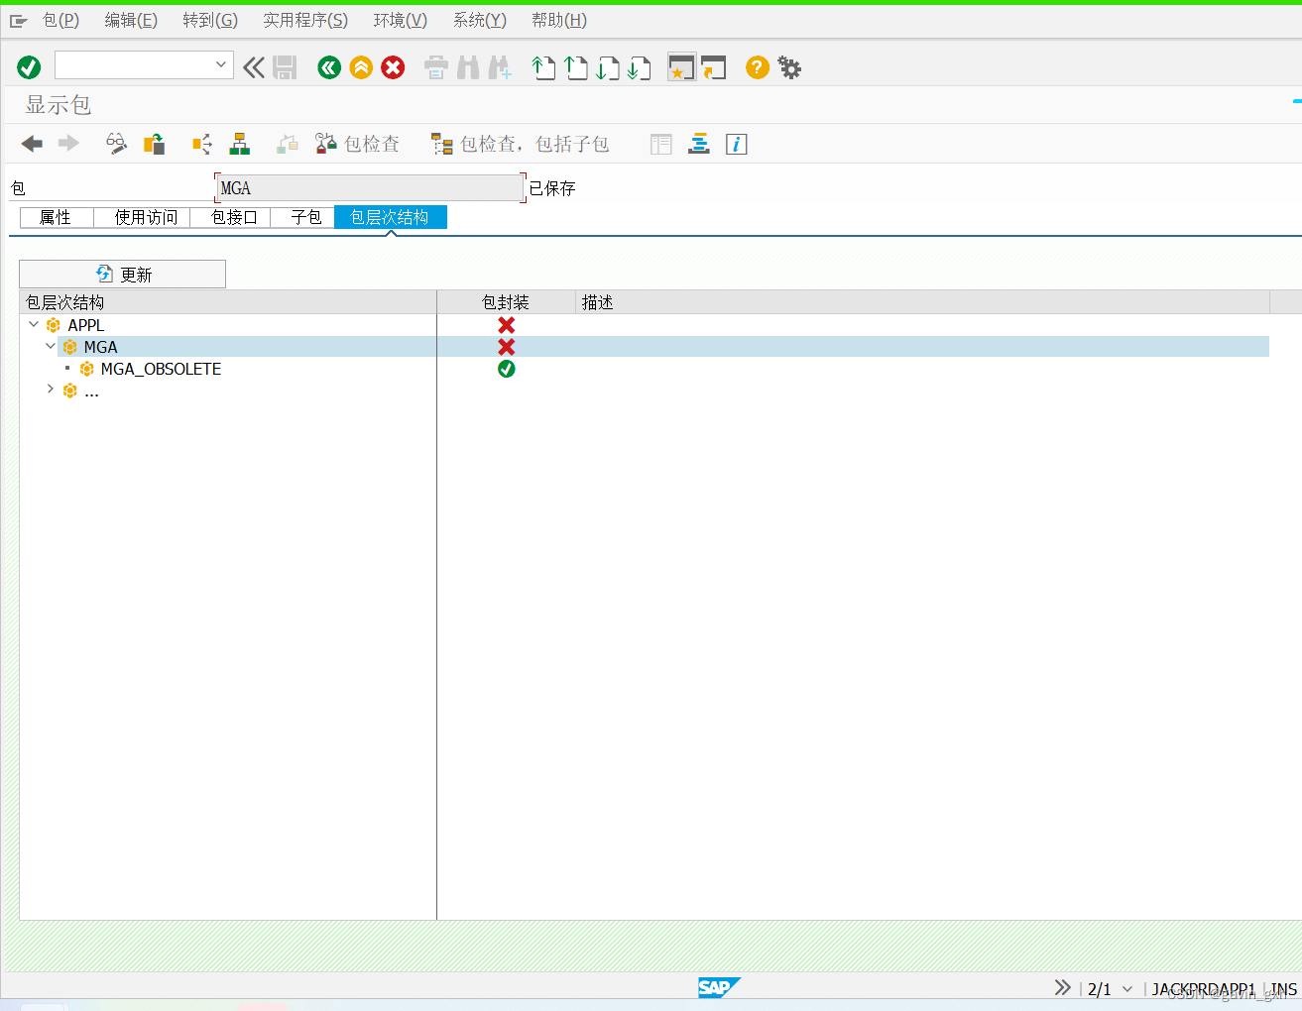
Task: Click the Create New Session icon
Action: click(x=681, y=67)
